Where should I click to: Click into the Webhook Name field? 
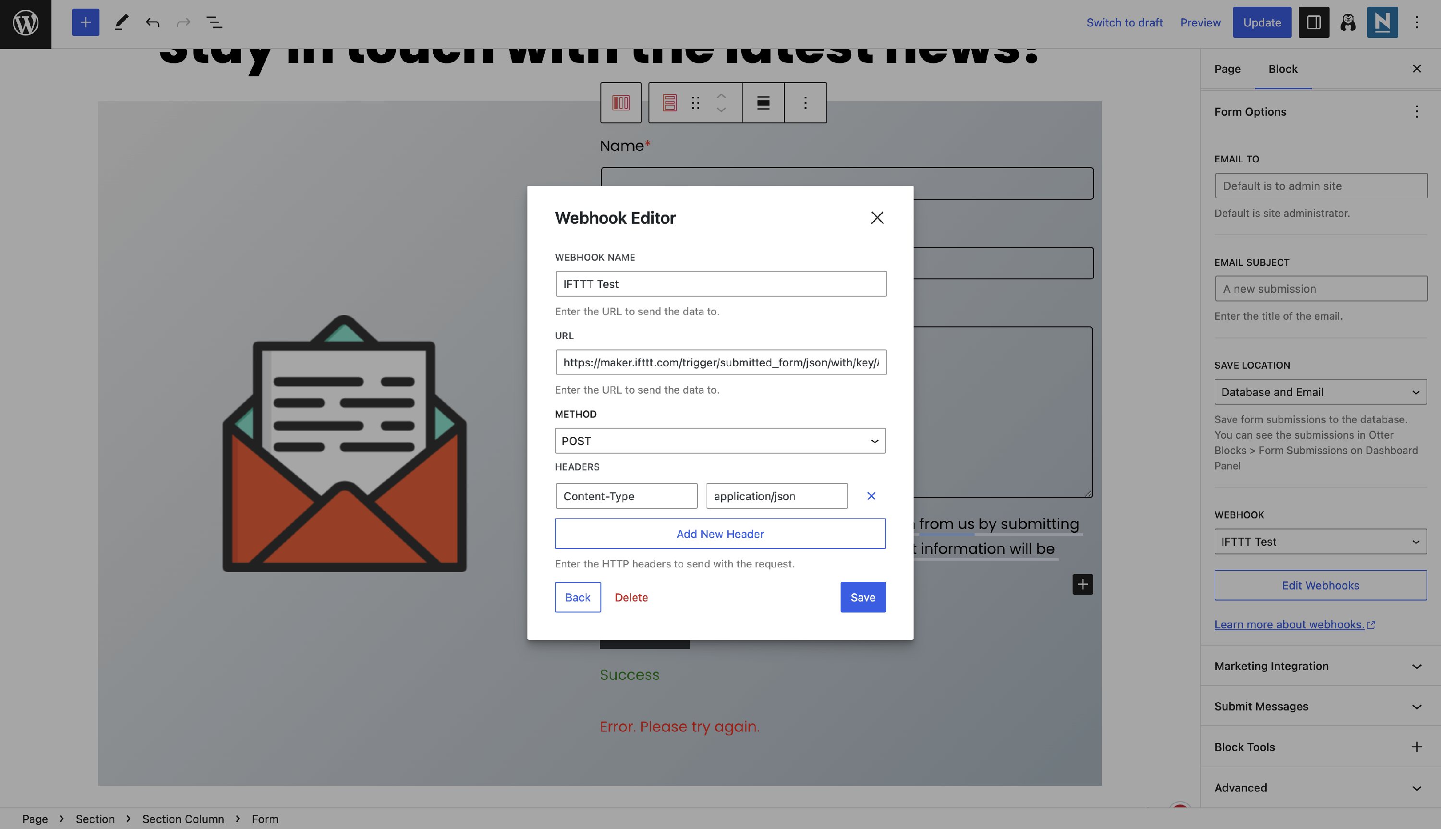point(720,284)
